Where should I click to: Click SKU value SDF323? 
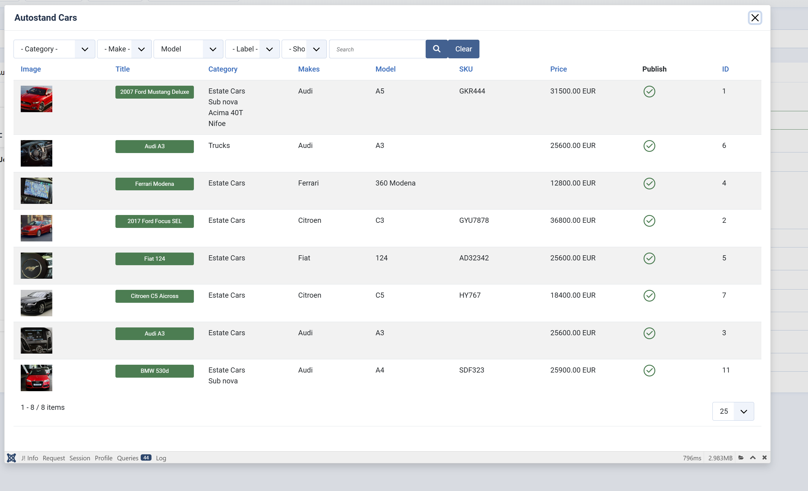(472, 370)
